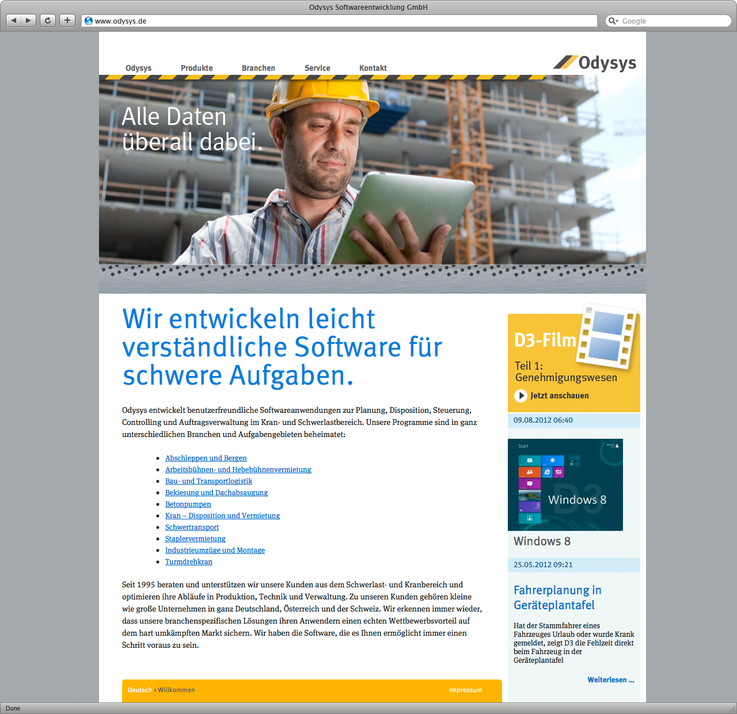
Task: Open the Fahrerplanung in Geräteplantafel headline
Action: (x=557, y=598)
